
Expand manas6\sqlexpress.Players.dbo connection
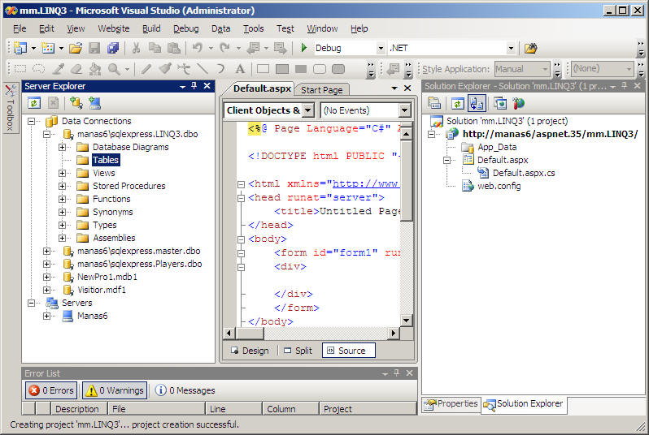pyautogui.click(x=47, y=264)
